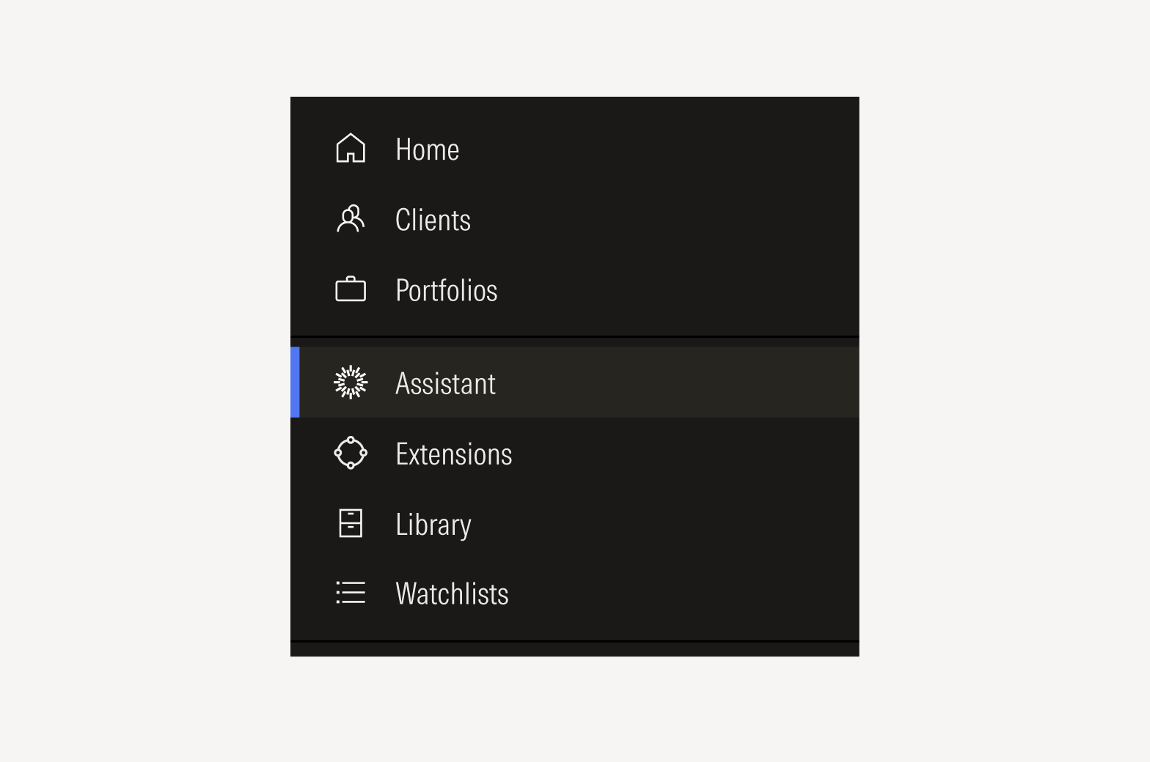Click the Clients people icon
Image resolution: width=1150 pixels, height=762 pixels.
[351, 219]
